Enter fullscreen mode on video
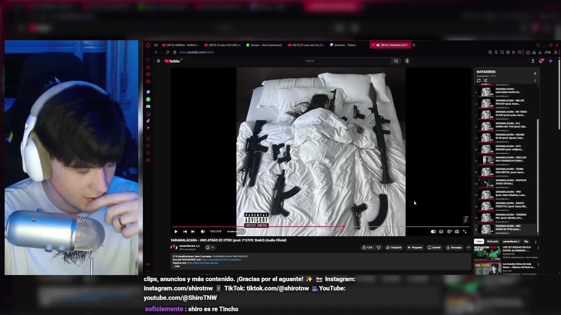Viewport: 561px width, 315px height. point(465,231)
